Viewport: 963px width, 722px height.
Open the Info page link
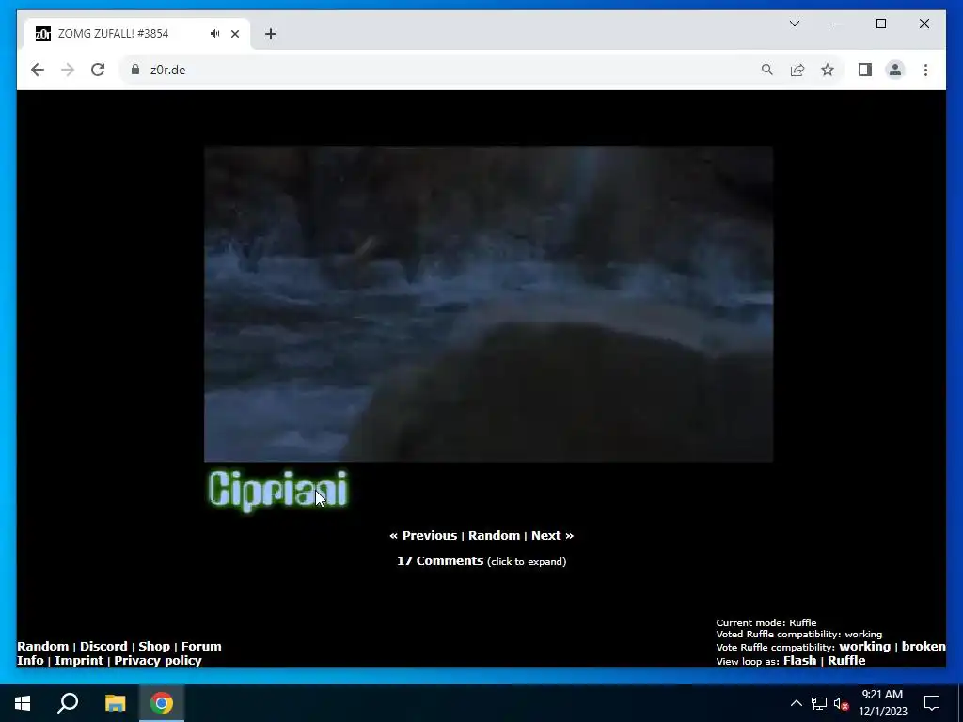(30, 661)
